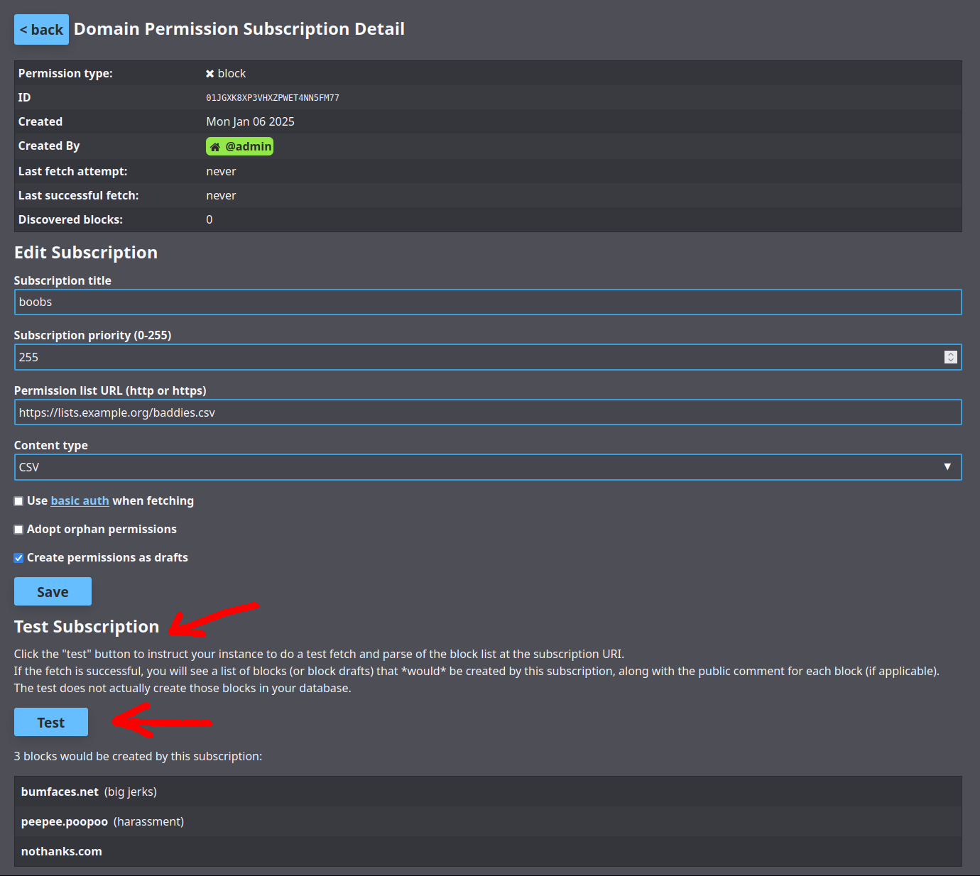Click the block X icon

tap(210, 74)
